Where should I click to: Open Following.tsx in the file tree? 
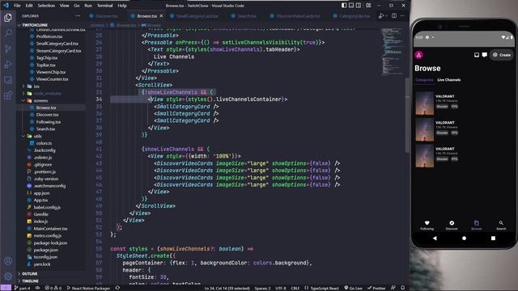click(x=49, y=122)
